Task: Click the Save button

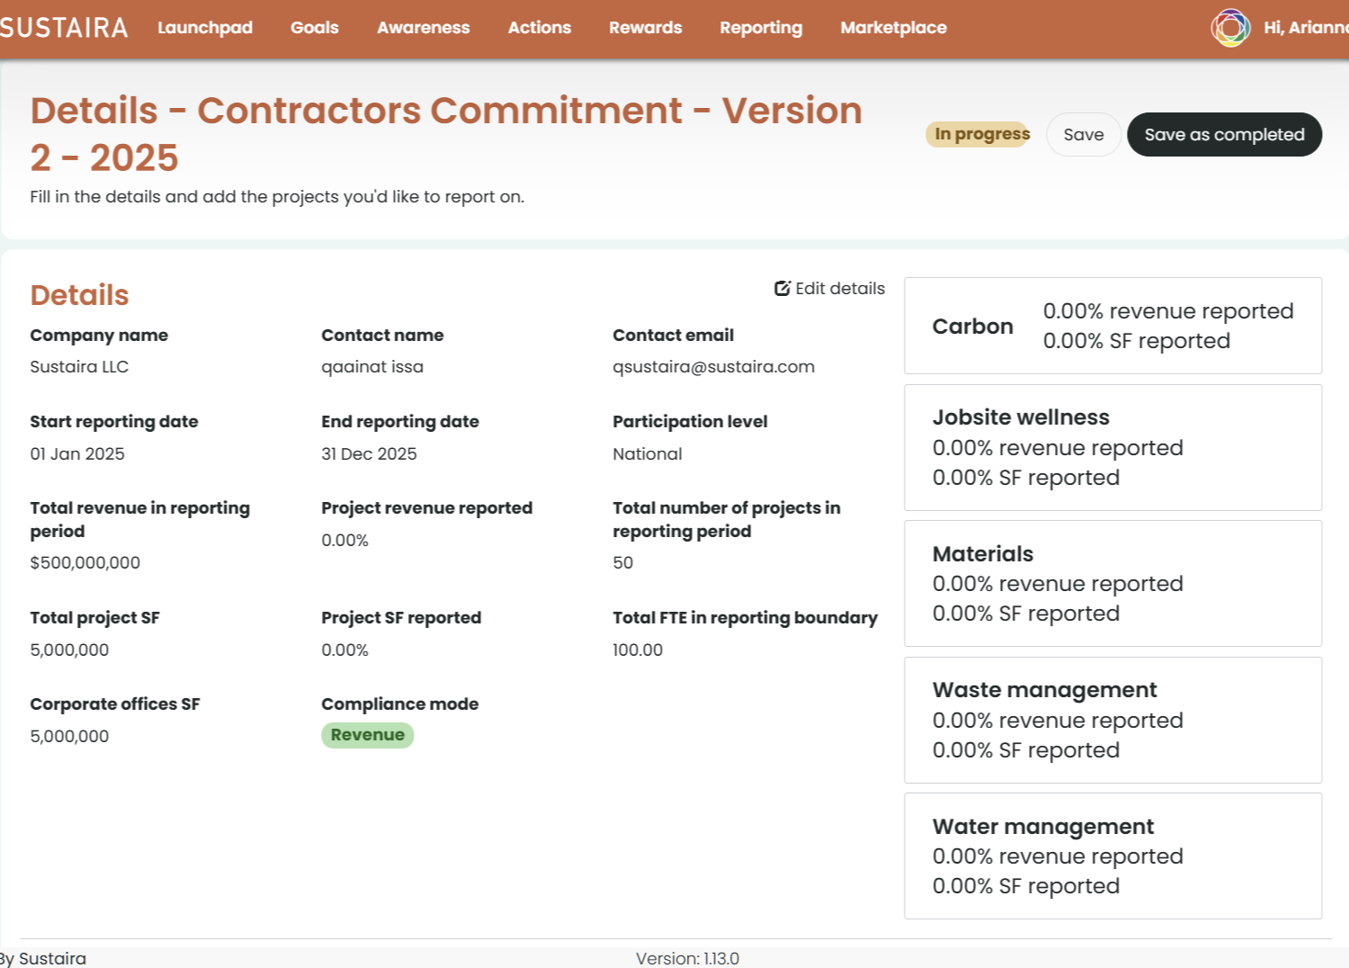Action: point(1084,134)
